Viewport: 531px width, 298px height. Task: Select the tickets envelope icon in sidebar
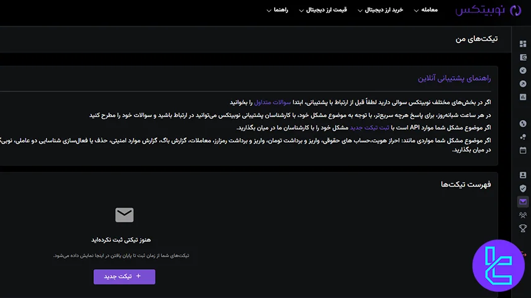(x=523, y=202)
